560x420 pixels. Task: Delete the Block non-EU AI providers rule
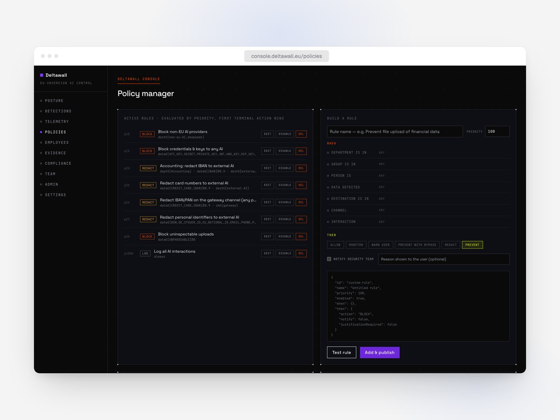click(x=301, y=134)
